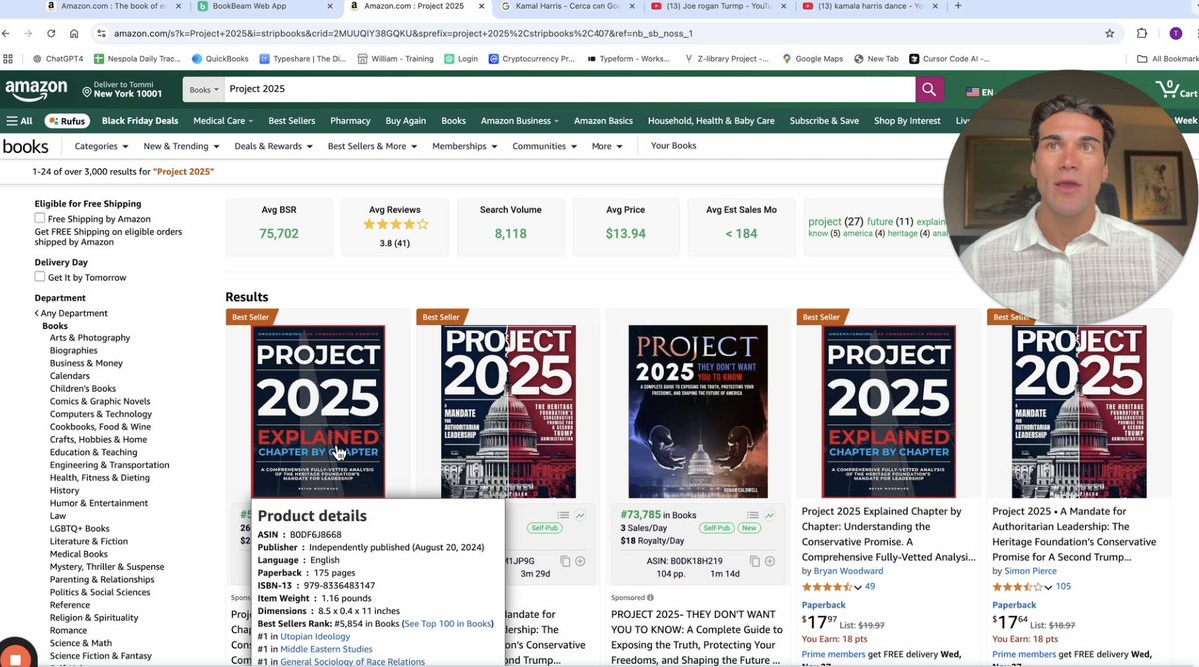This screenshot has width=1199, height=667.
Task: Expand rating chevron beside 105 reviews
Action: [x=1048, y=587]
